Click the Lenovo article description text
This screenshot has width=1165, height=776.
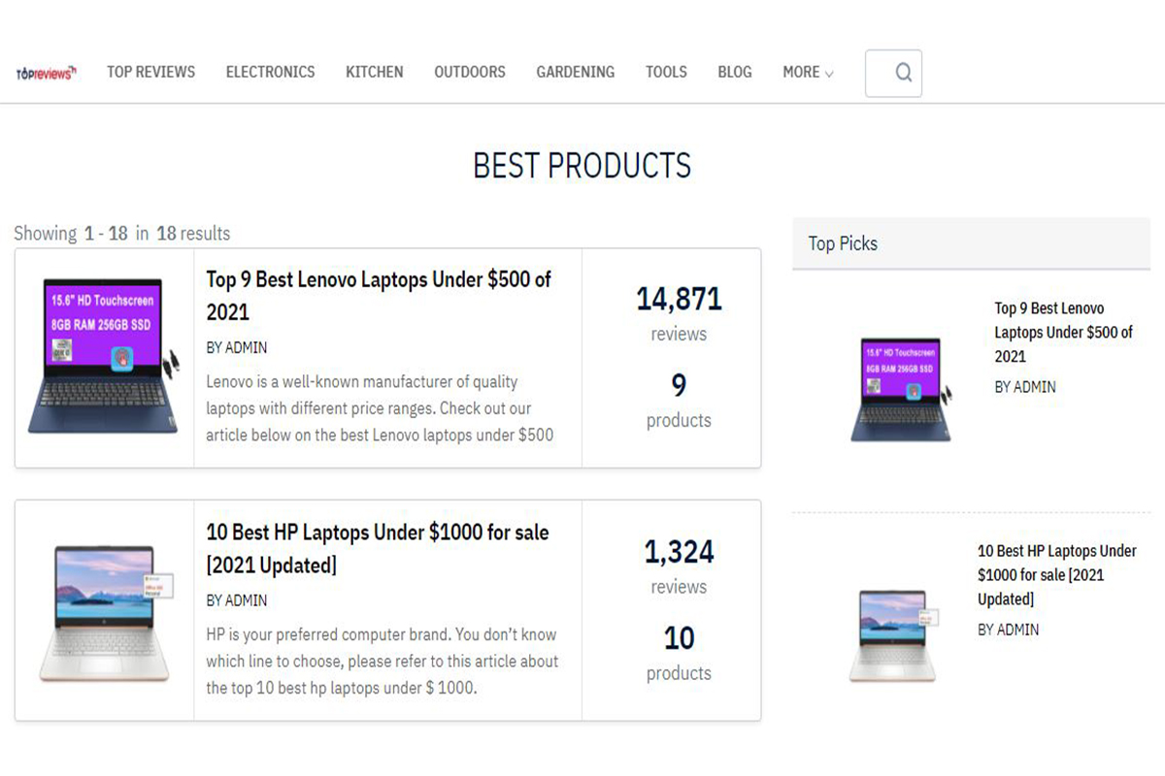click(x=380, y=408)
